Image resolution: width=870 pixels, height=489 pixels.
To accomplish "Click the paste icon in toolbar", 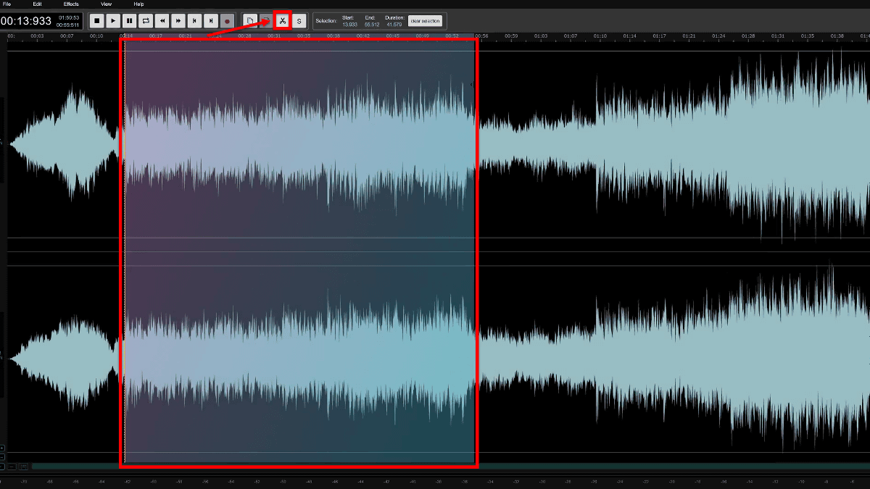I will tap(266, 21).
